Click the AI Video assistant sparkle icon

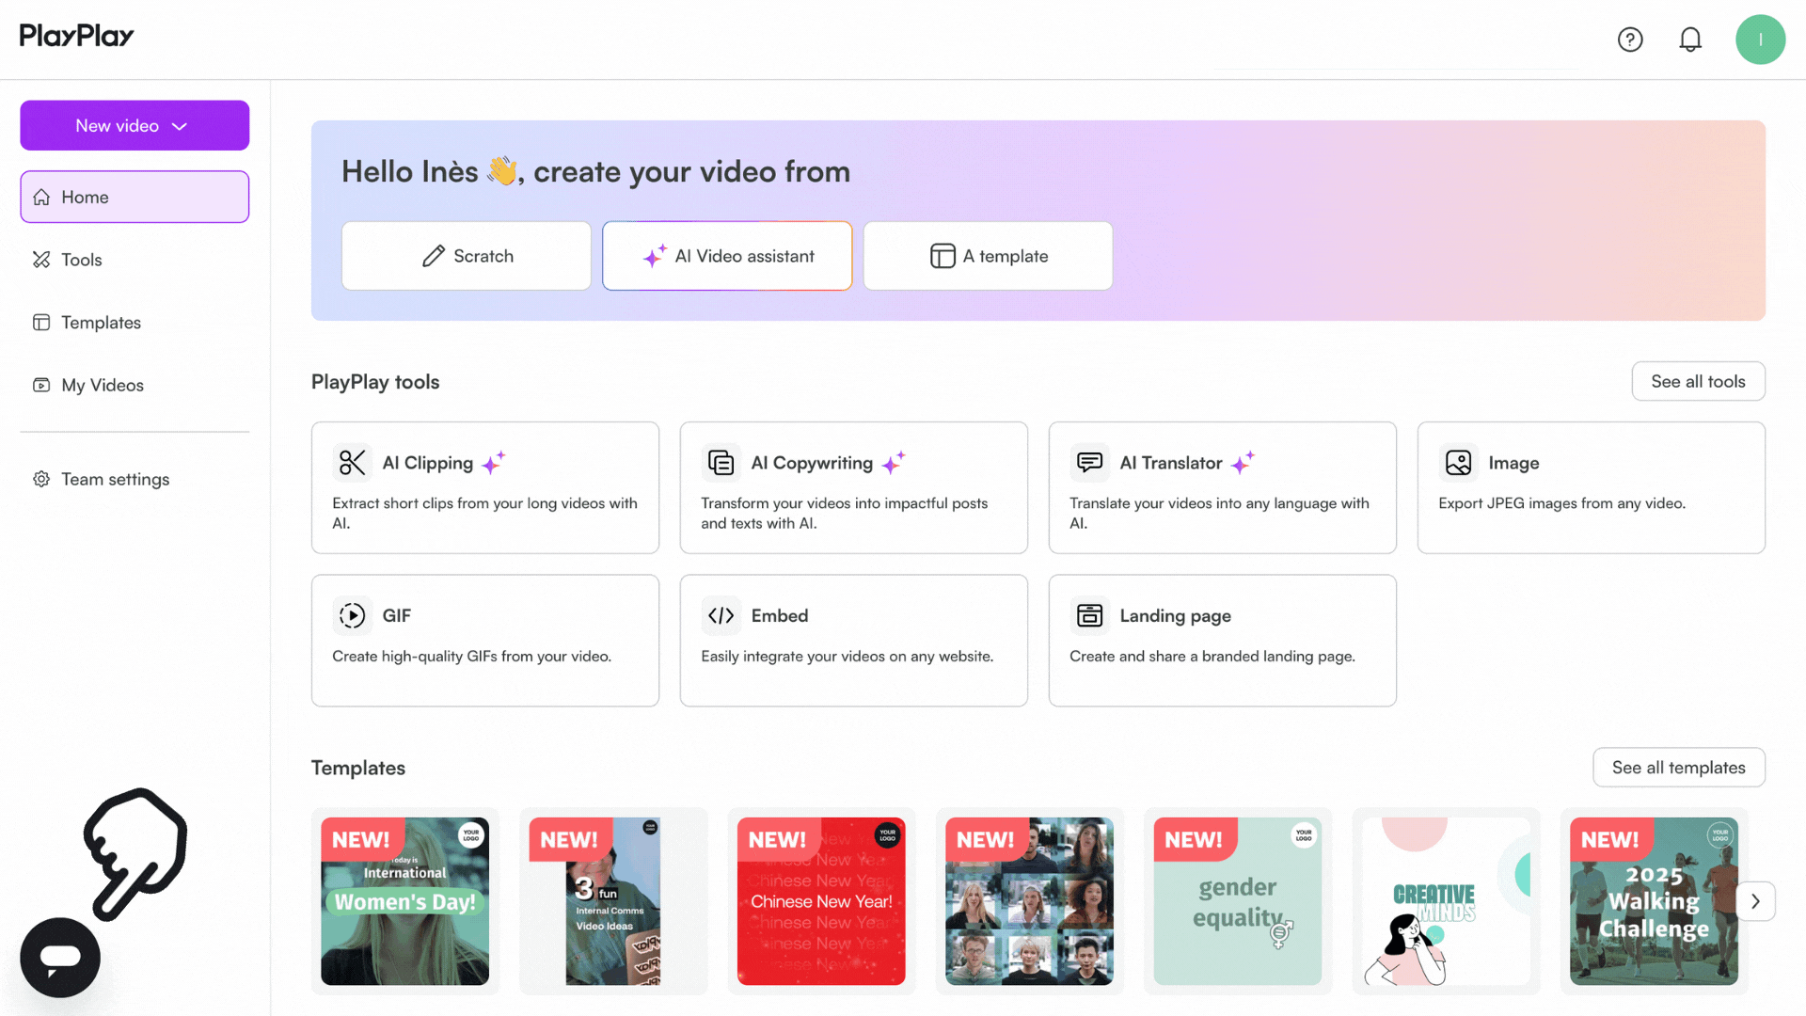click(x=655, y=256)
